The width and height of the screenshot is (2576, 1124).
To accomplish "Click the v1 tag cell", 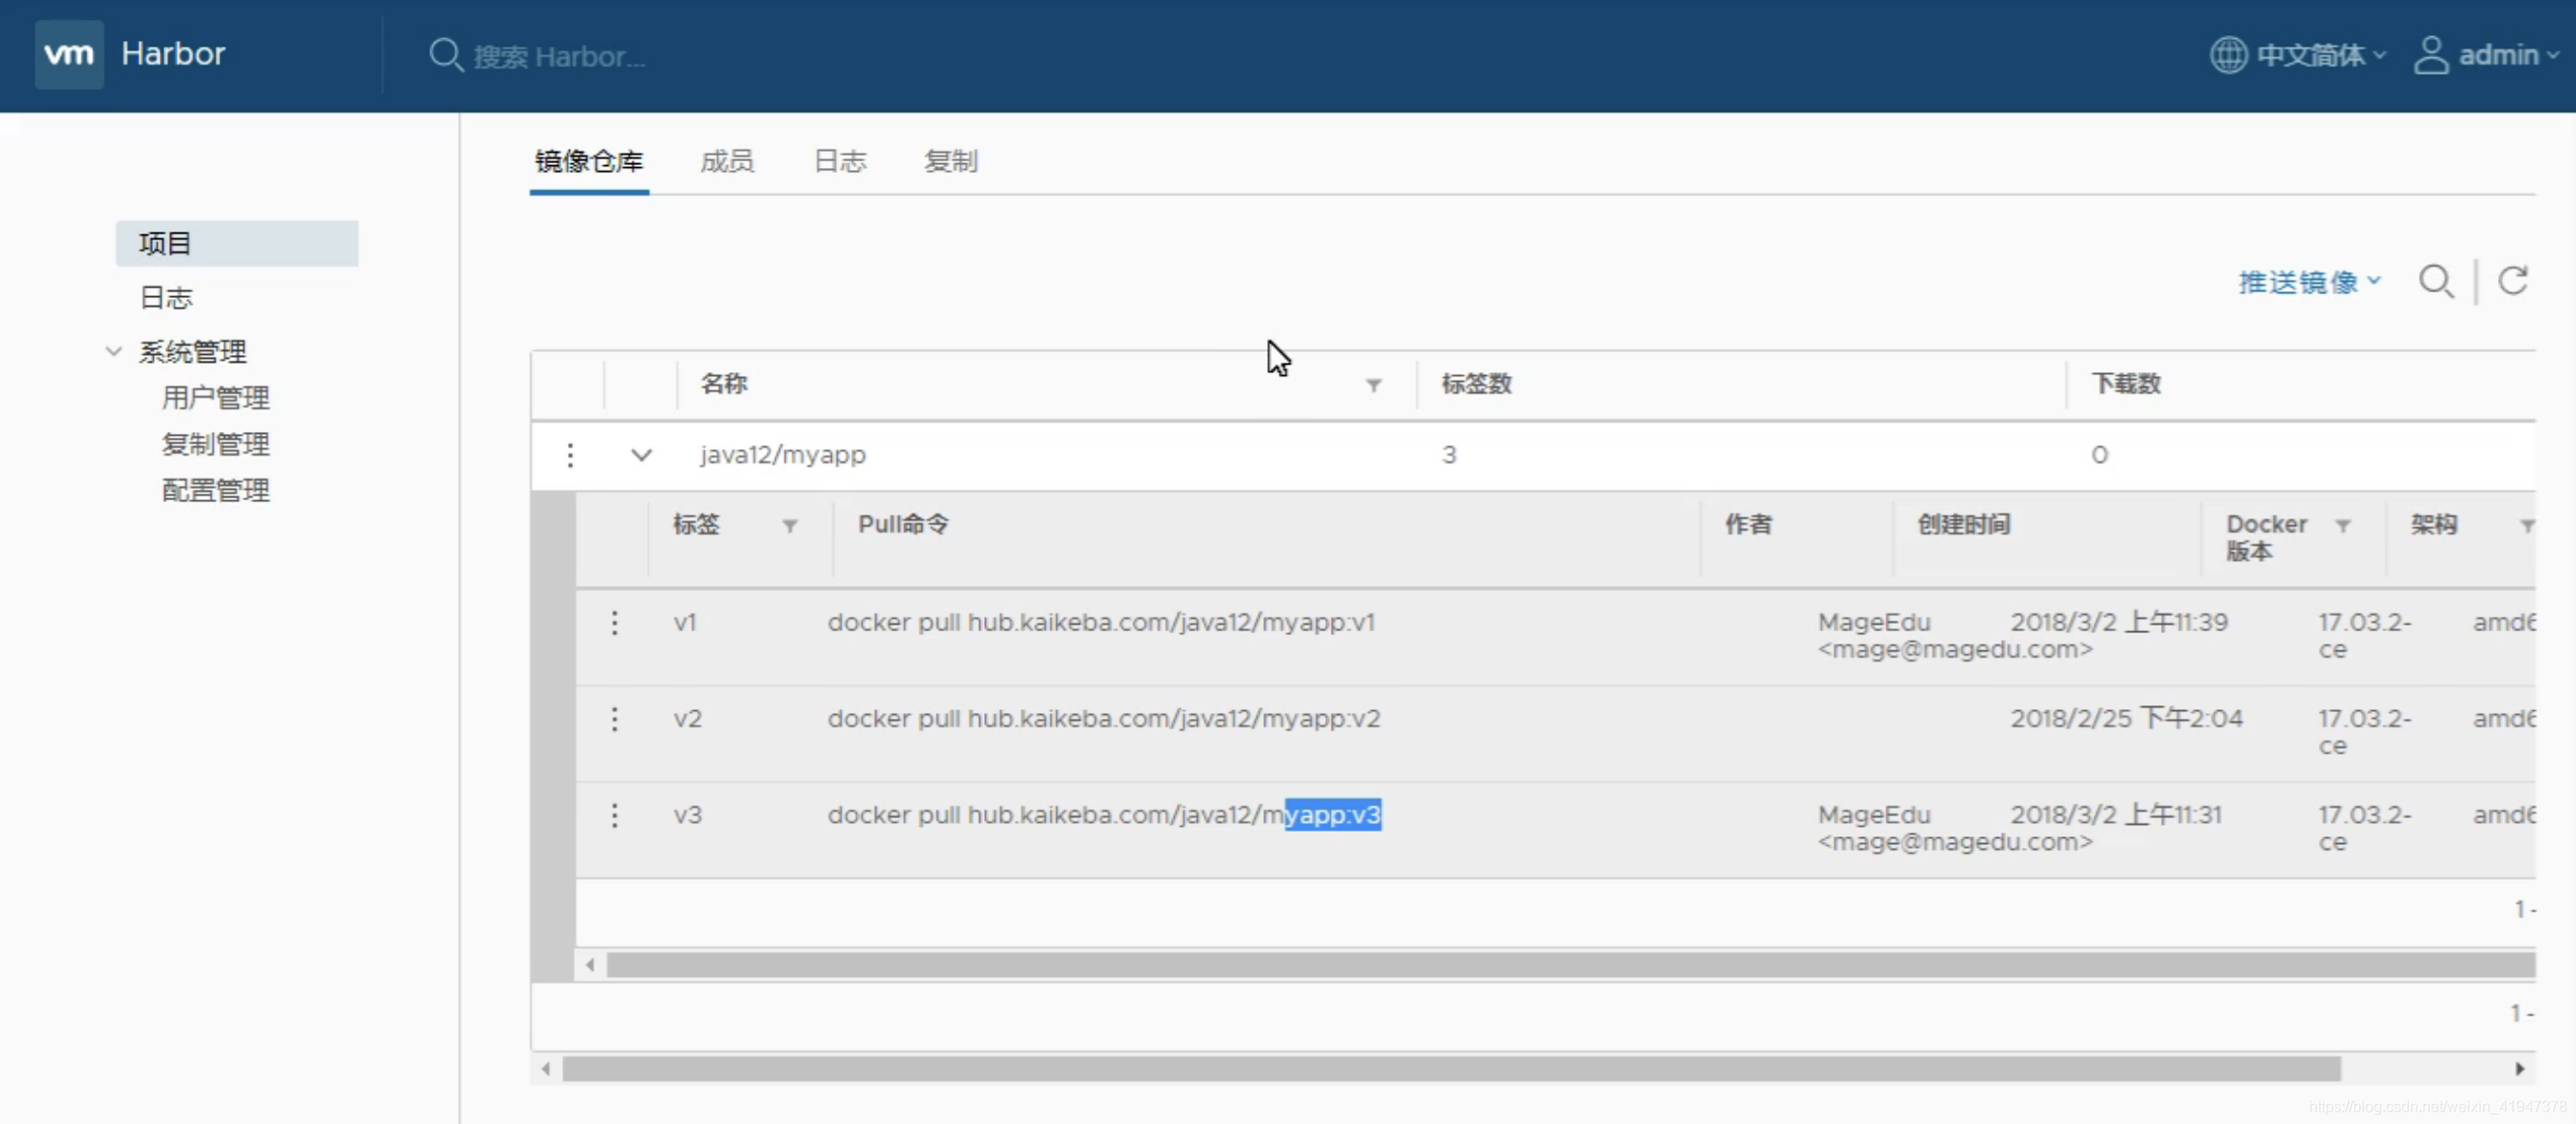I will pos(685,624).
